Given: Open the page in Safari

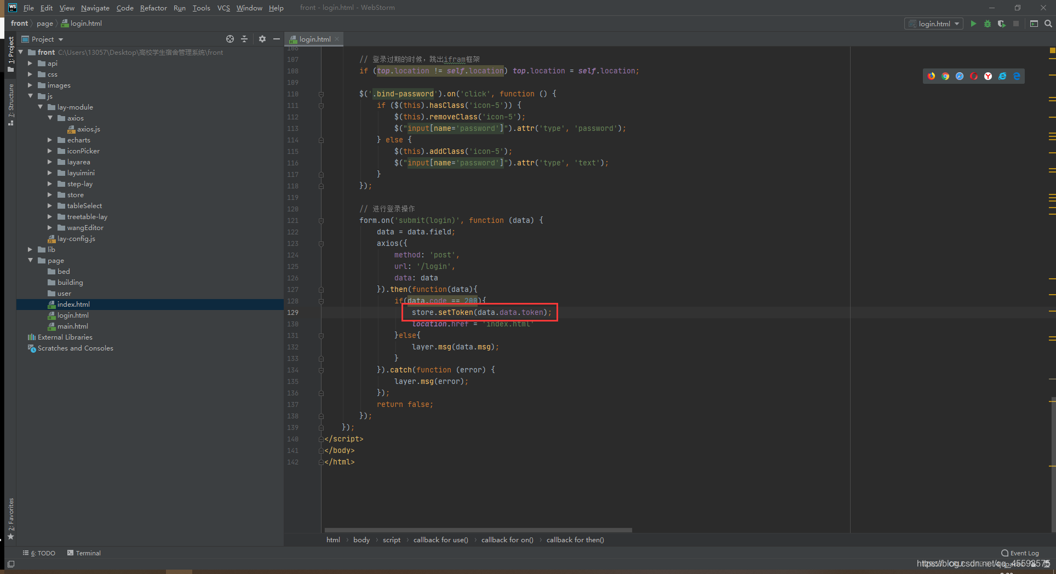Looking at the screenshot, I should click(x=960, y=76).
